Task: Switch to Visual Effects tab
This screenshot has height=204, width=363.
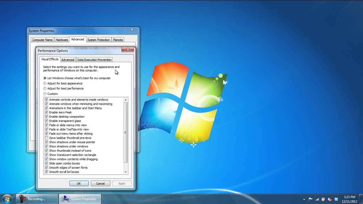Action: 50,59
